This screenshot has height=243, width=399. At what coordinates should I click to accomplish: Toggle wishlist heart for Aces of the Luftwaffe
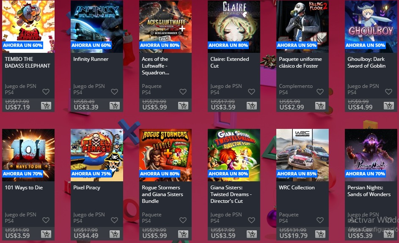(x=183, y=92)
